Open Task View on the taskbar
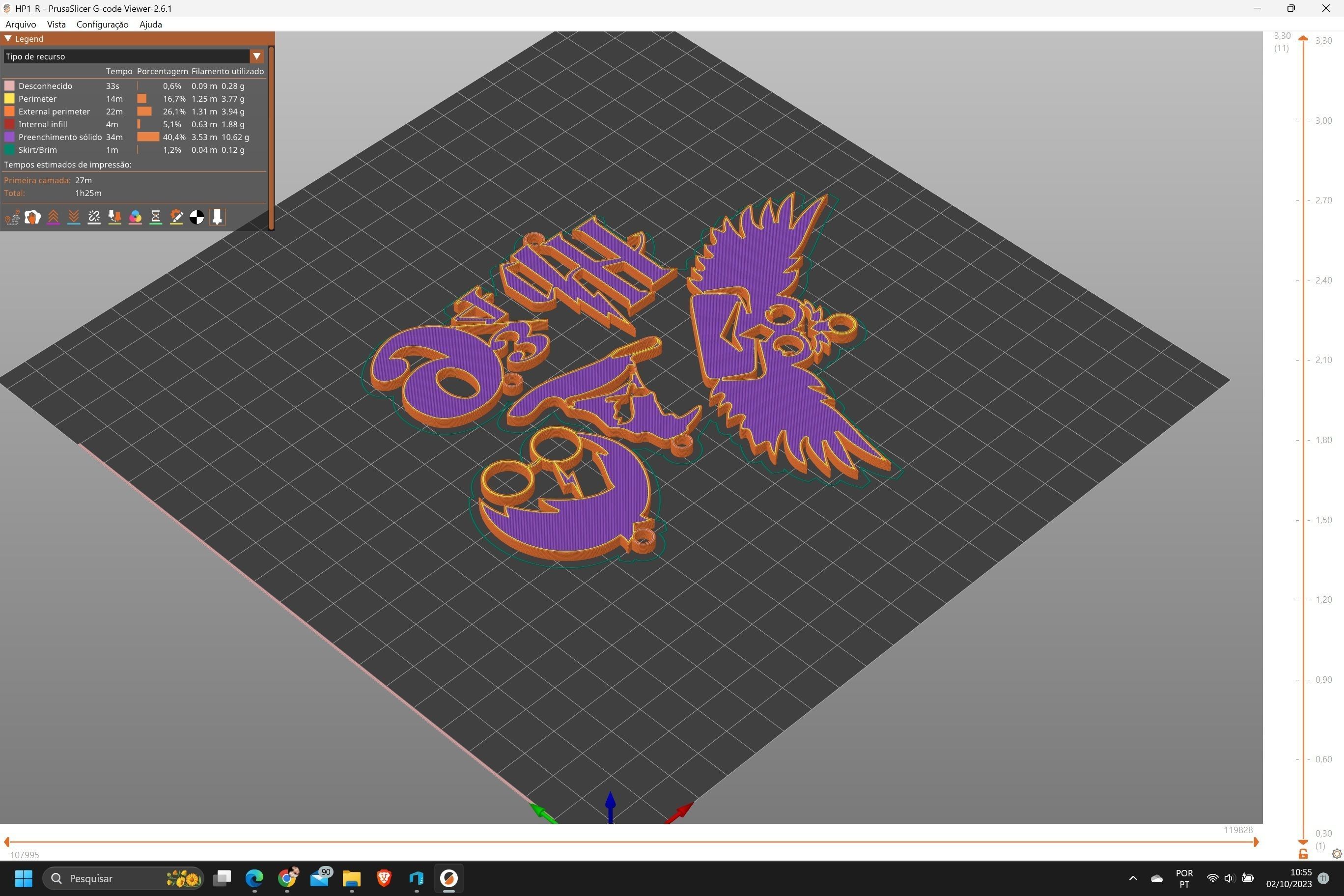This screenshot has width=1344, height=896. tap(222, 878)
